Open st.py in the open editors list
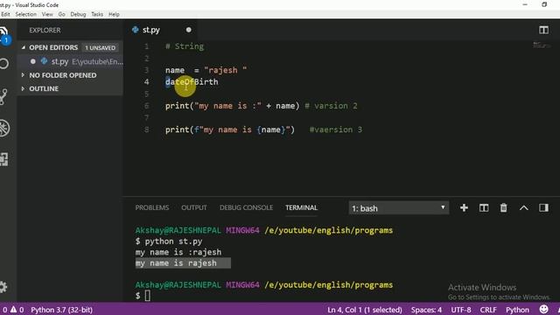 [70, 61]
